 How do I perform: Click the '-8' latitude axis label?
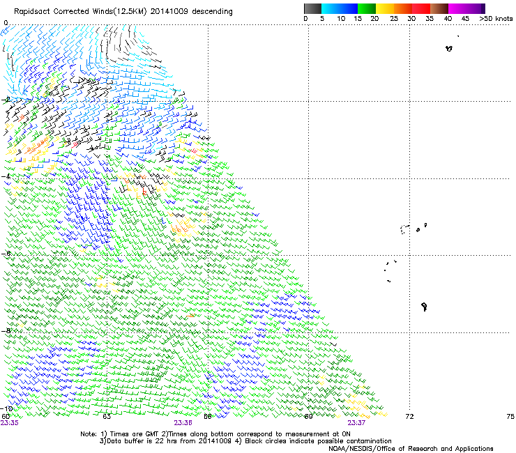point(6,330)
